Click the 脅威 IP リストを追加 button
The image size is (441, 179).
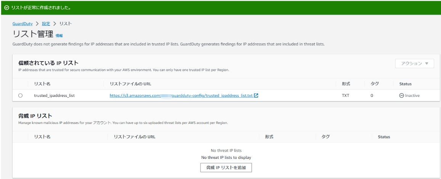(226, 168)
